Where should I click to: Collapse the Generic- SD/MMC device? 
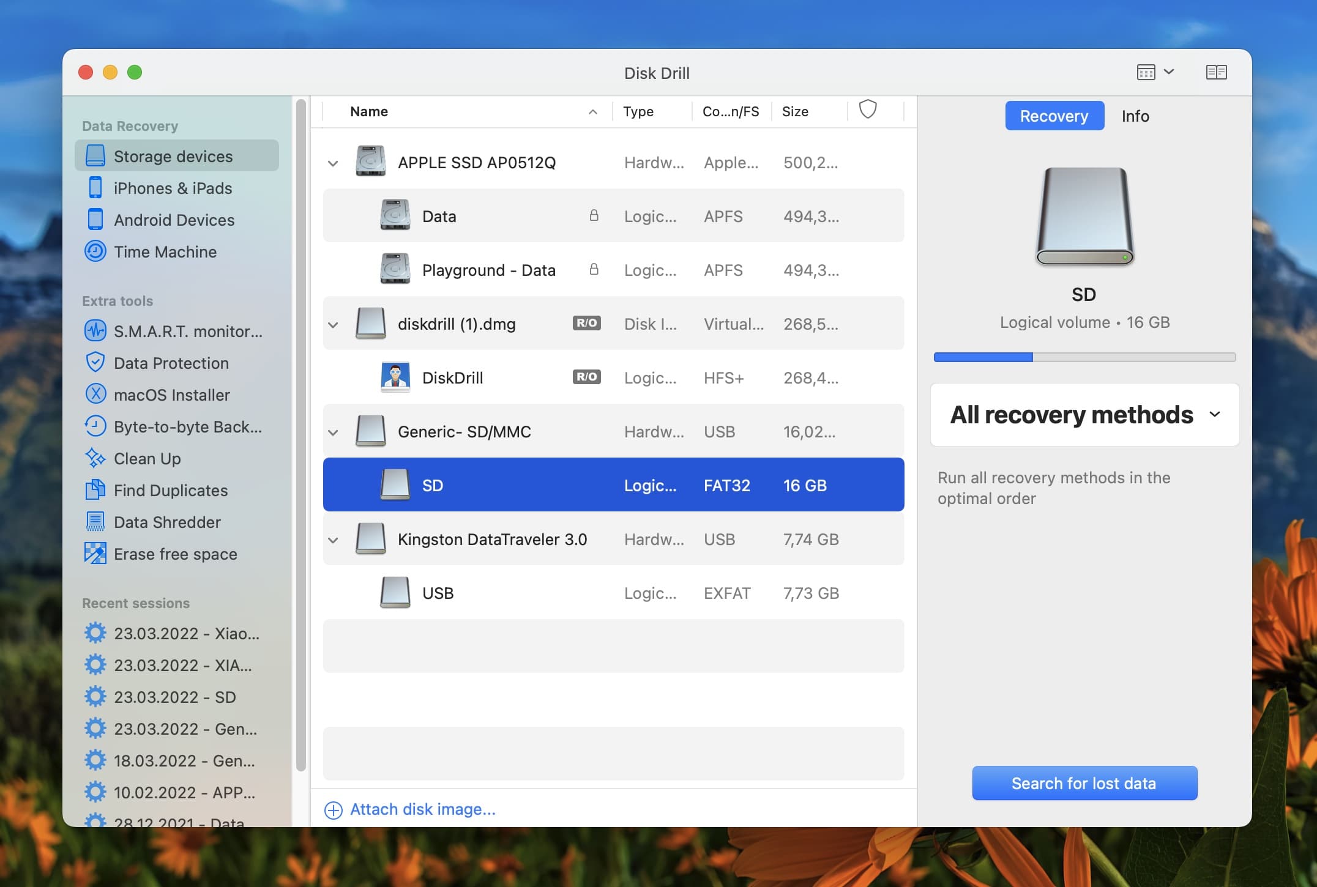[333, 432]
